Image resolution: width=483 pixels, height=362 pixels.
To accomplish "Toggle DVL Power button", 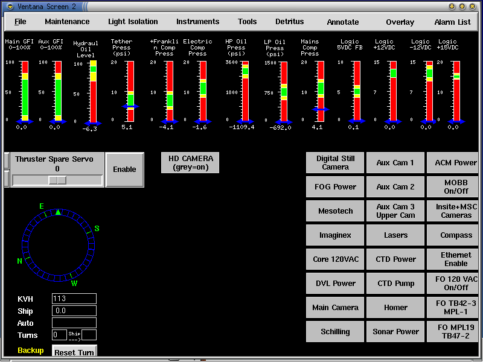I will pos(335,283).
